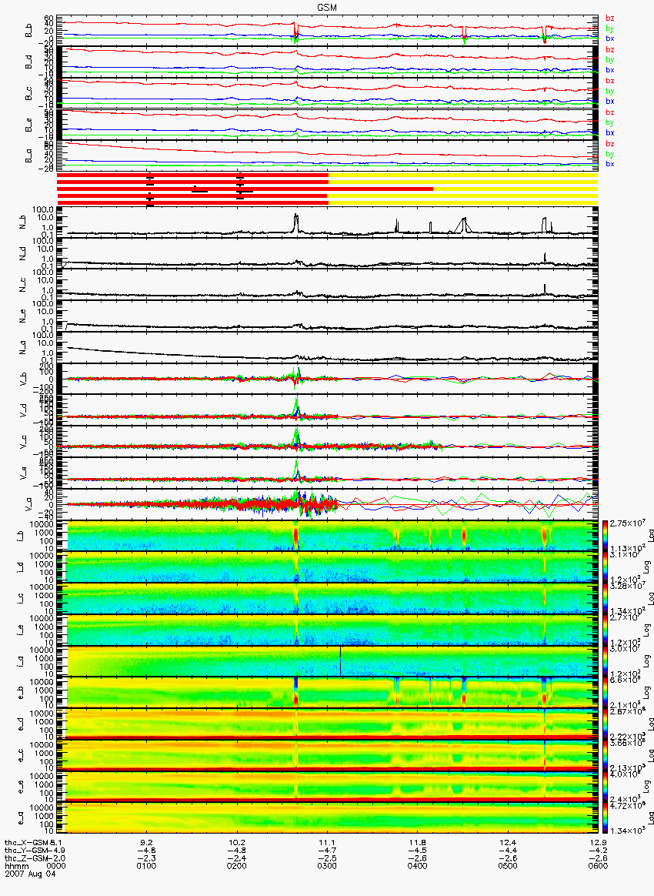Click the N_a density panel label
This screenshot has height=896, width=654.
(x=23, y=347)
